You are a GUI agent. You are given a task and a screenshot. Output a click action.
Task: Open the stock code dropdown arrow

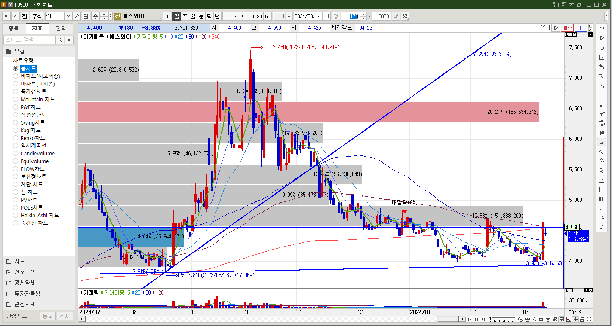pos(68,16)
